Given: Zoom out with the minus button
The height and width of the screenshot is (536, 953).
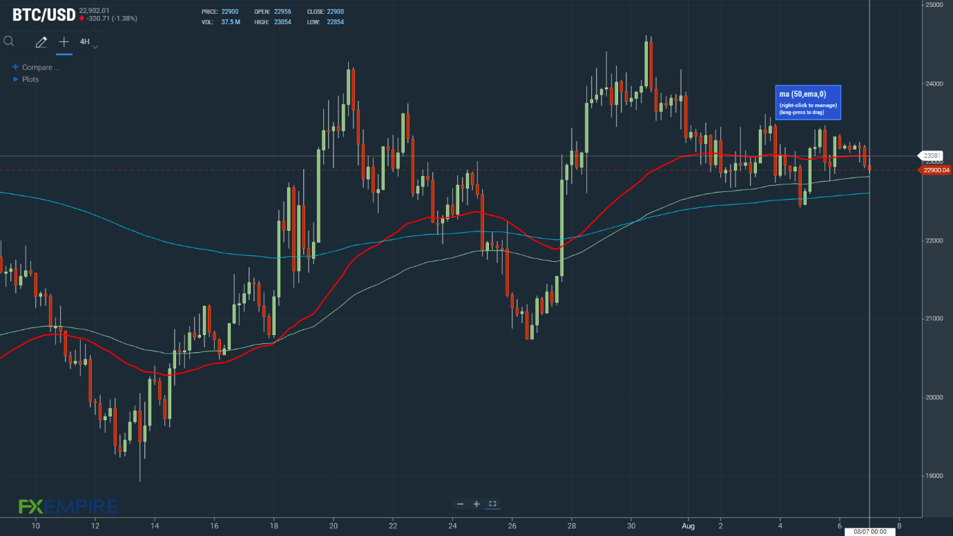Looking at the screenshot, I should [x=460, y=504].
